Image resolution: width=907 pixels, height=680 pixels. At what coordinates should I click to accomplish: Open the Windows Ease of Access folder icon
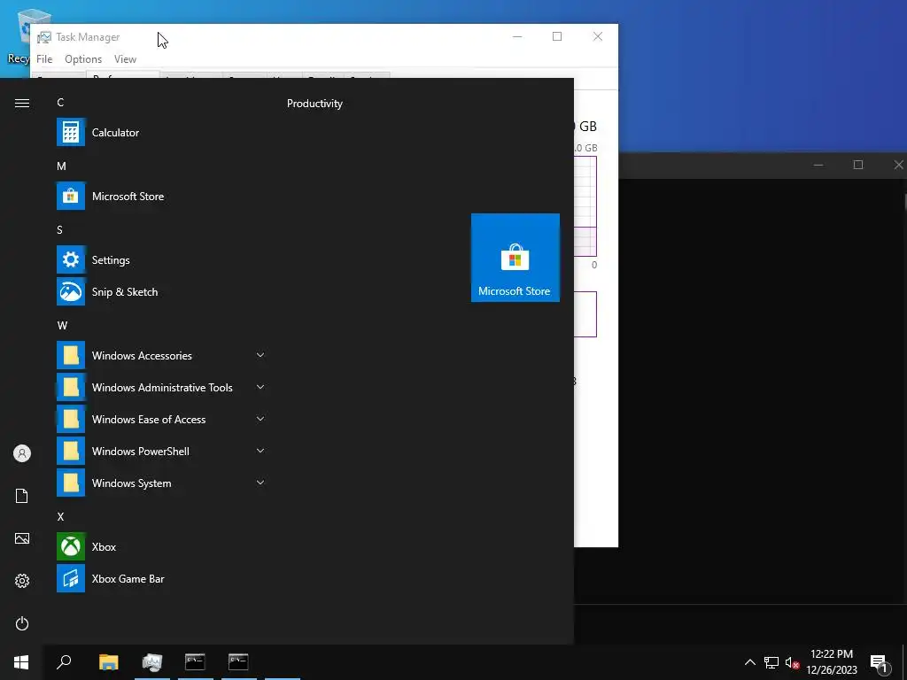point(71,419)
